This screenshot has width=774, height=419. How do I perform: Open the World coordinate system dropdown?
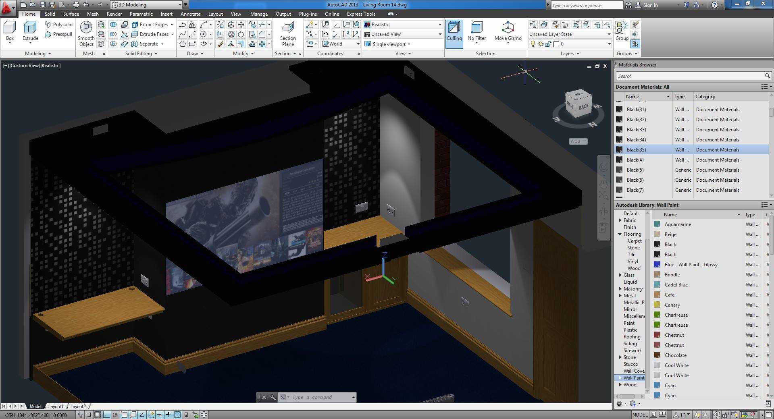click(341, 44)
